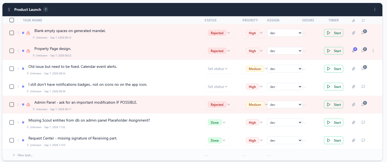Open comments on Property Page design task

click(x=363, y=51)
